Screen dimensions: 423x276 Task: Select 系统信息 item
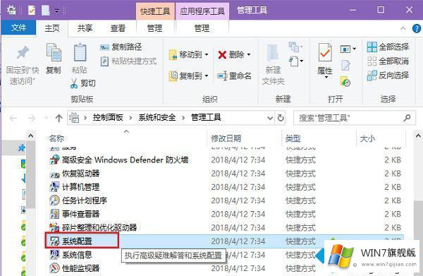tap(70, 255)
